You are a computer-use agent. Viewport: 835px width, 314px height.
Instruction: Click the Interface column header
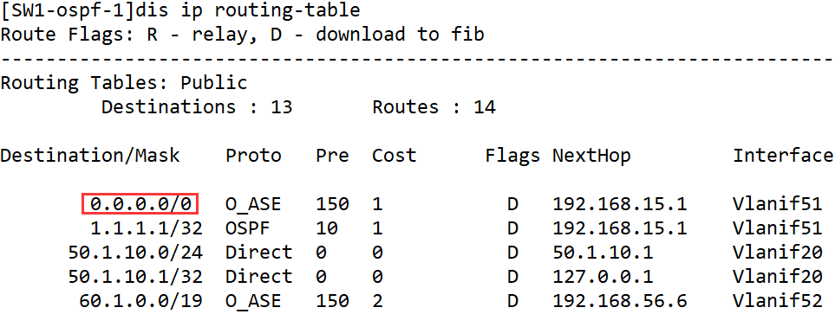784,156
